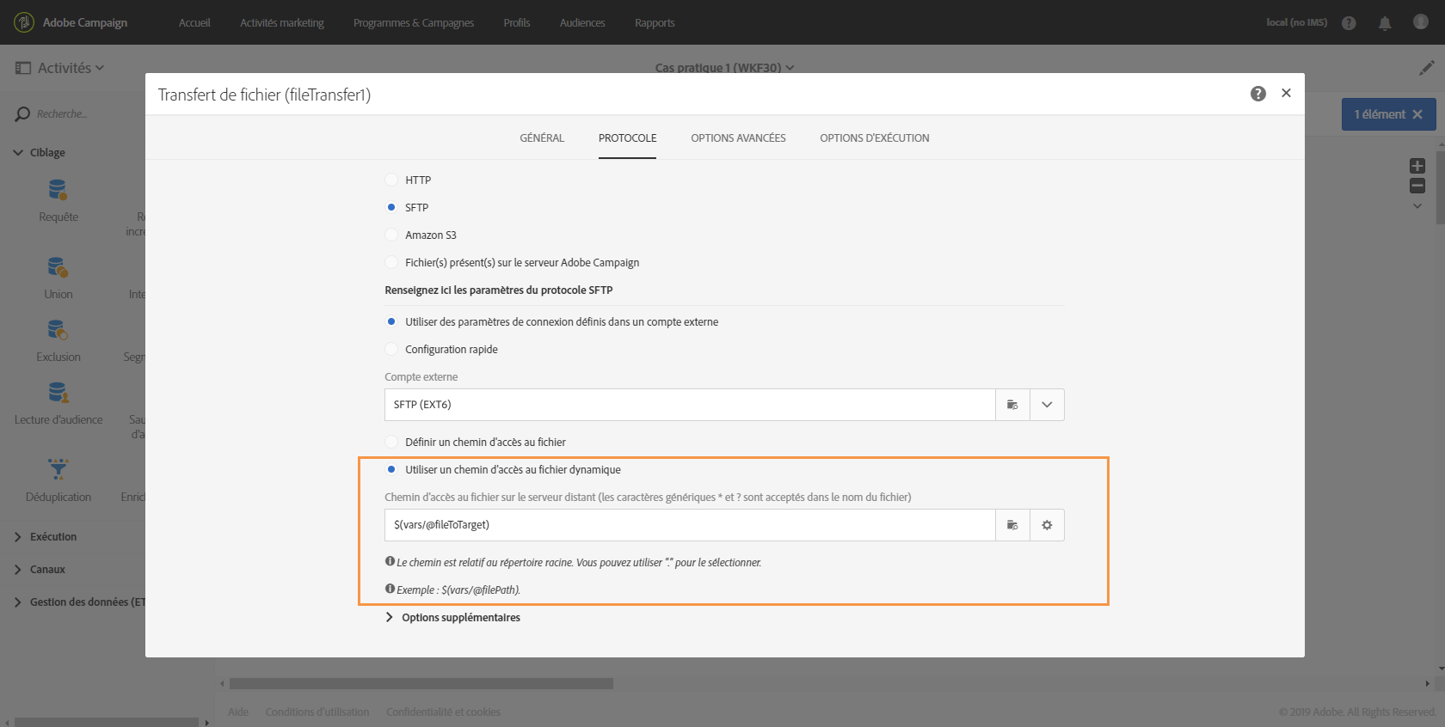
Task: Click the local (no IMS) account label
Action: (x=1296, y=22)
